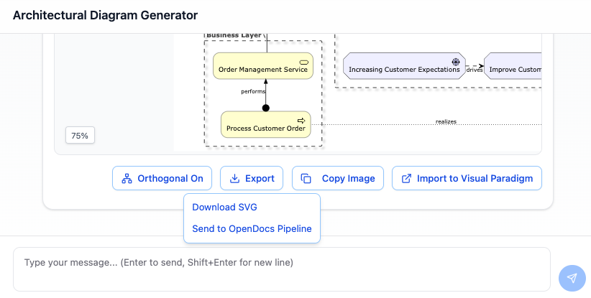591x298 pixels.
Task: Focus the message input field
Action: [282, 269]
